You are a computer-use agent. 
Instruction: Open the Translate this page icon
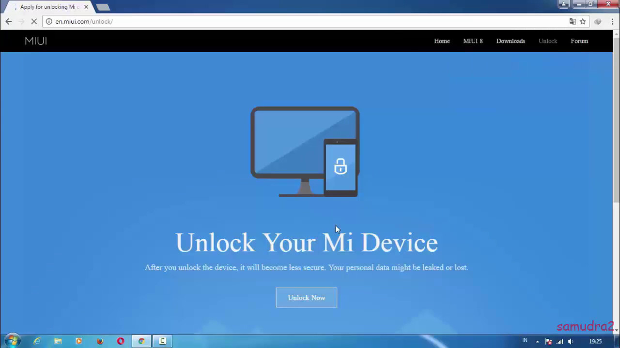click(x=573, y=21)
